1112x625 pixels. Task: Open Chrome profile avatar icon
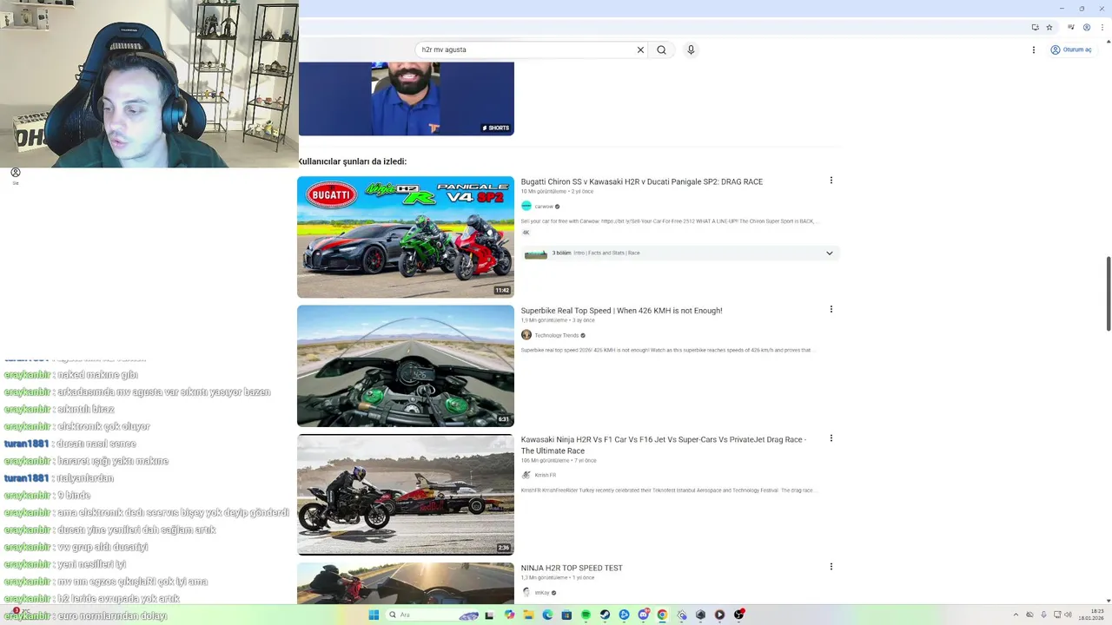pyautogui.click(x=1087, y=27)
